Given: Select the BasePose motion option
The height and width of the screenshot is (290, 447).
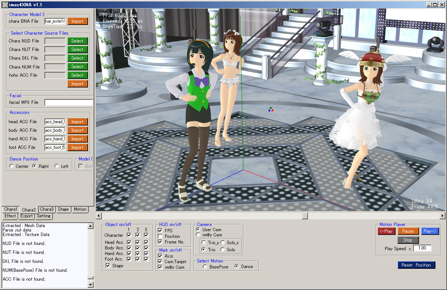Looking at the screenshot, I should (205, 267).
